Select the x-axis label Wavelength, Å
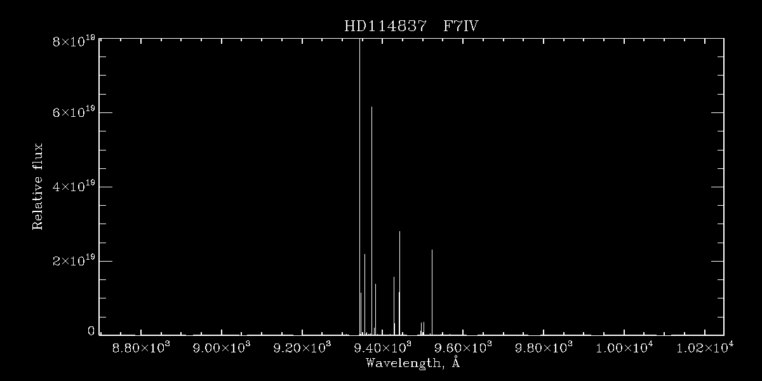Image resolution: width=762 pixels, height=381 pixels. [x=413, y=363]
